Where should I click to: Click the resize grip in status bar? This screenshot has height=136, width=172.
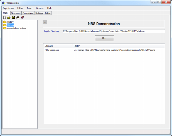pyautogui.click(x=169, y=133)
